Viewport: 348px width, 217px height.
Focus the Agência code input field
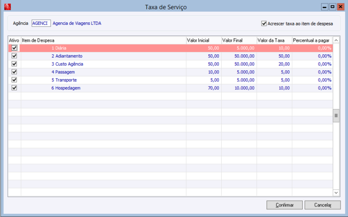(x=41, y=23)
